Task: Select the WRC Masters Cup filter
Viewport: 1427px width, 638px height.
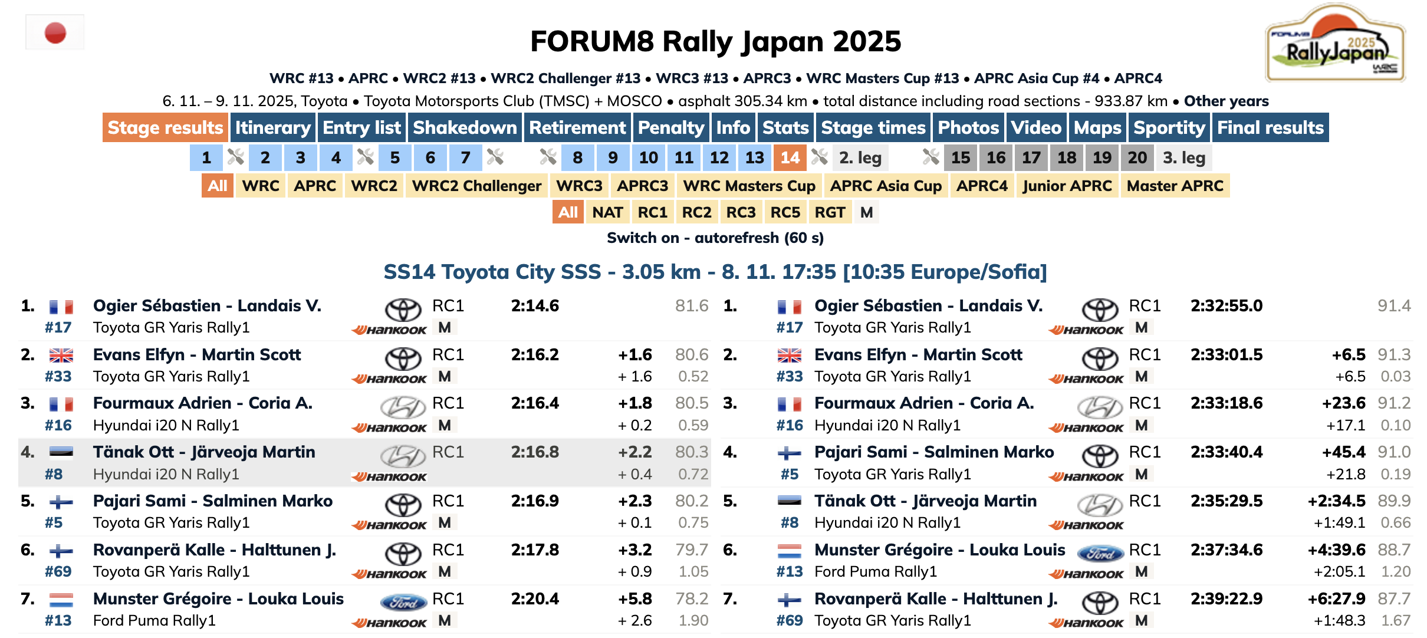Action: pyautogui.click(x=749, y=186)
